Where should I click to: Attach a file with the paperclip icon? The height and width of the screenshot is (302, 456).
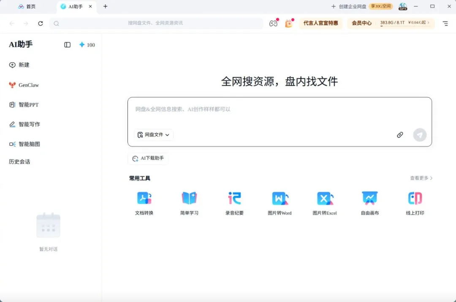click(400, 135)
